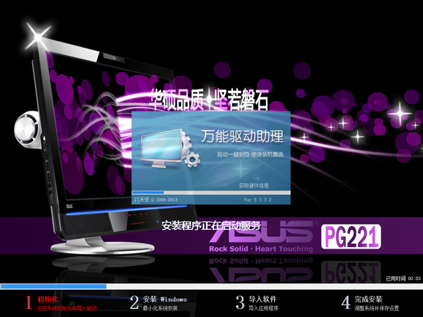
Task: Click the 导入应用程序 subtitle
Action: click(263, 308)
